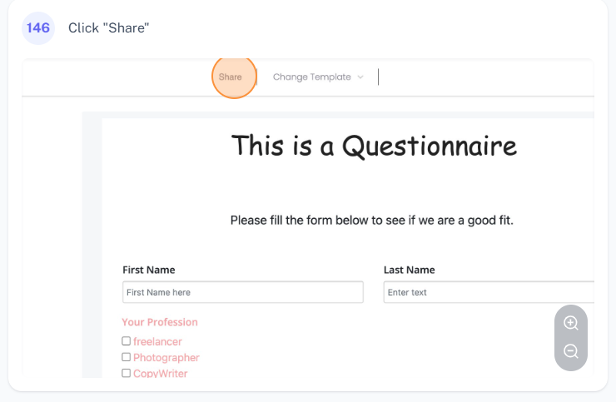Click the step title Click "Share"
Viewport: 616px width, 402px height.
coord(109,28)
